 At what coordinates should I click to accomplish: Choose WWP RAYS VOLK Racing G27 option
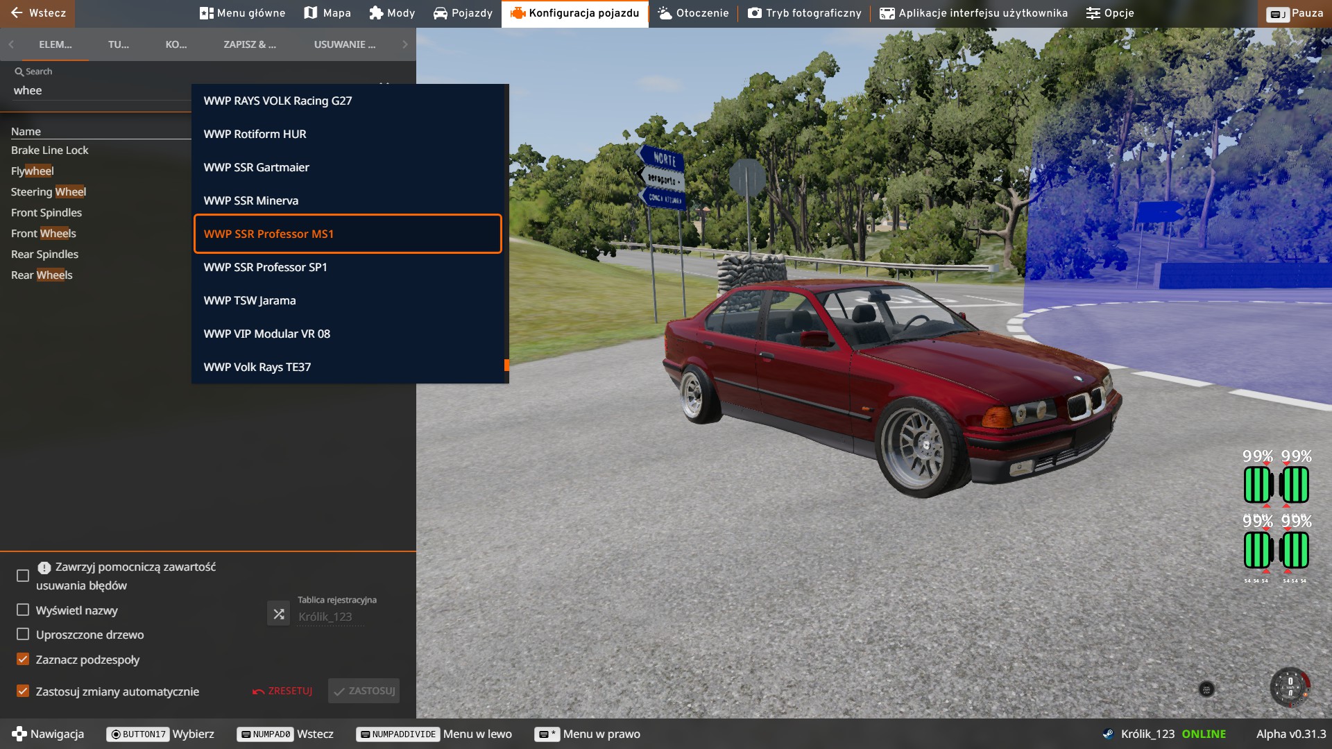[348, 101]
